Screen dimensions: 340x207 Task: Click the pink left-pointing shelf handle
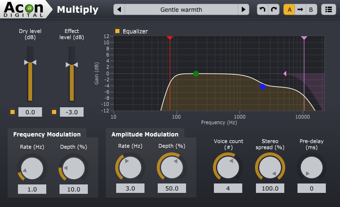285,74
